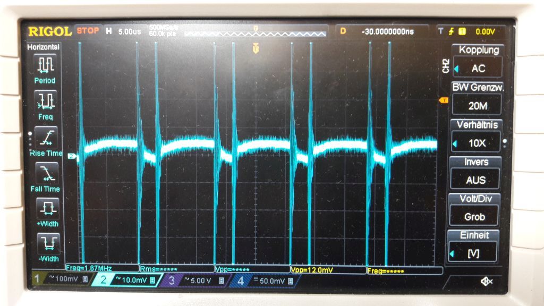
Task: Click the orange trigger level marker
Action: click(x=444, y=100)
